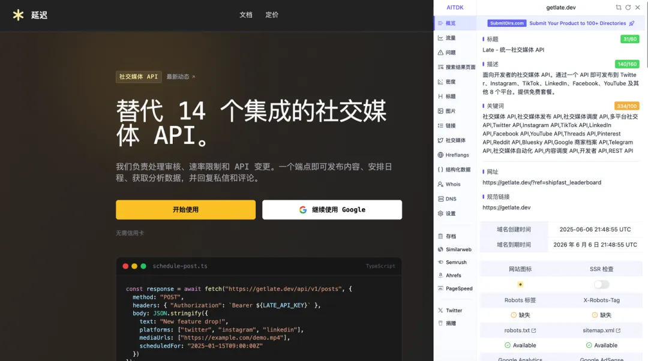Click the 334/100 keywords length badge
This screenshot has height=361, width=648.
pos(627,106)
